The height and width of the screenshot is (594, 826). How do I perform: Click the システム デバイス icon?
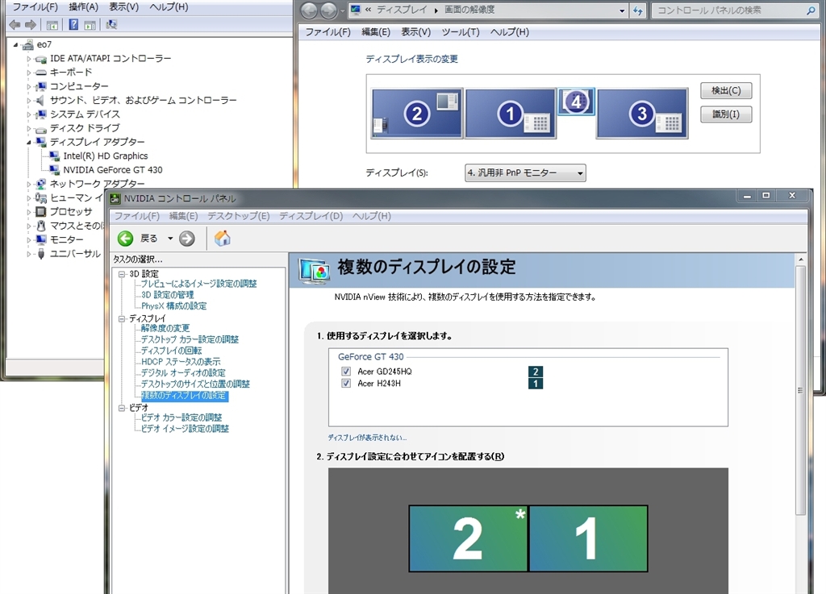[x=41, y=114]
